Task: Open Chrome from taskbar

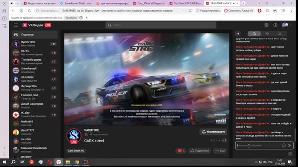Action: point(77,162)
